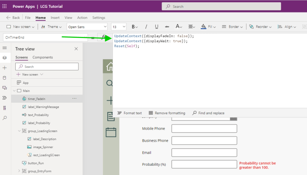This screenshot has height=175, width=307.
Task: Open Find and replace
Action: [x=208, y=113]
